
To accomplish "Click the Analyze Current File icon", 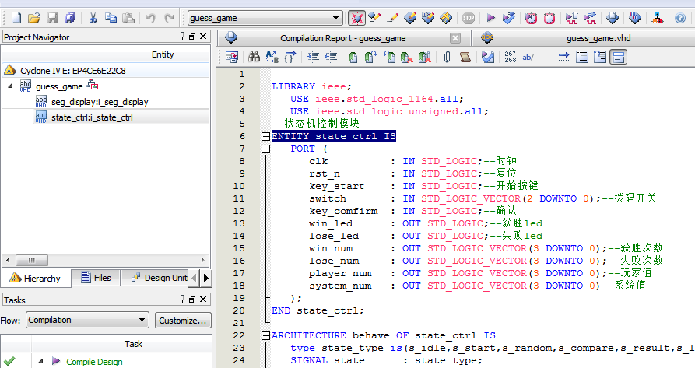I will click(488, 57).
